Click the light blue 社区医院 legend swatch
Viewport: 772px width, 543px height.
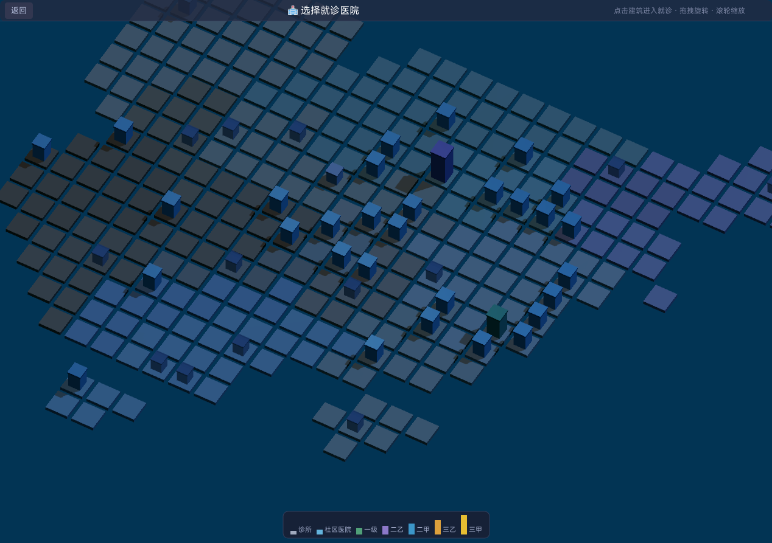pyautogui.click(x=320, y=532)
